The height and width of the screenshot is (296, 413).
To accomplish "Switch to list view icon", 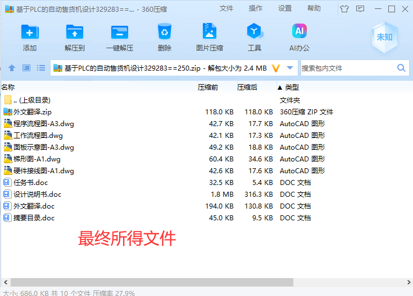I will 41,68.
